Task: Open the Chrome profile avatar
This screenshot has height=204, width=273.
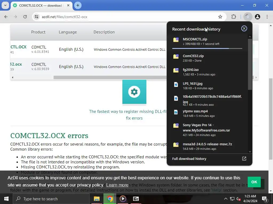Action: pos(258,17)
